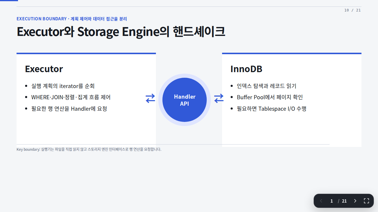Select the '인덱스 탐색과 레코드 읽기' bullet
This screenshot has width=378, height=212.
coord(266,86)
